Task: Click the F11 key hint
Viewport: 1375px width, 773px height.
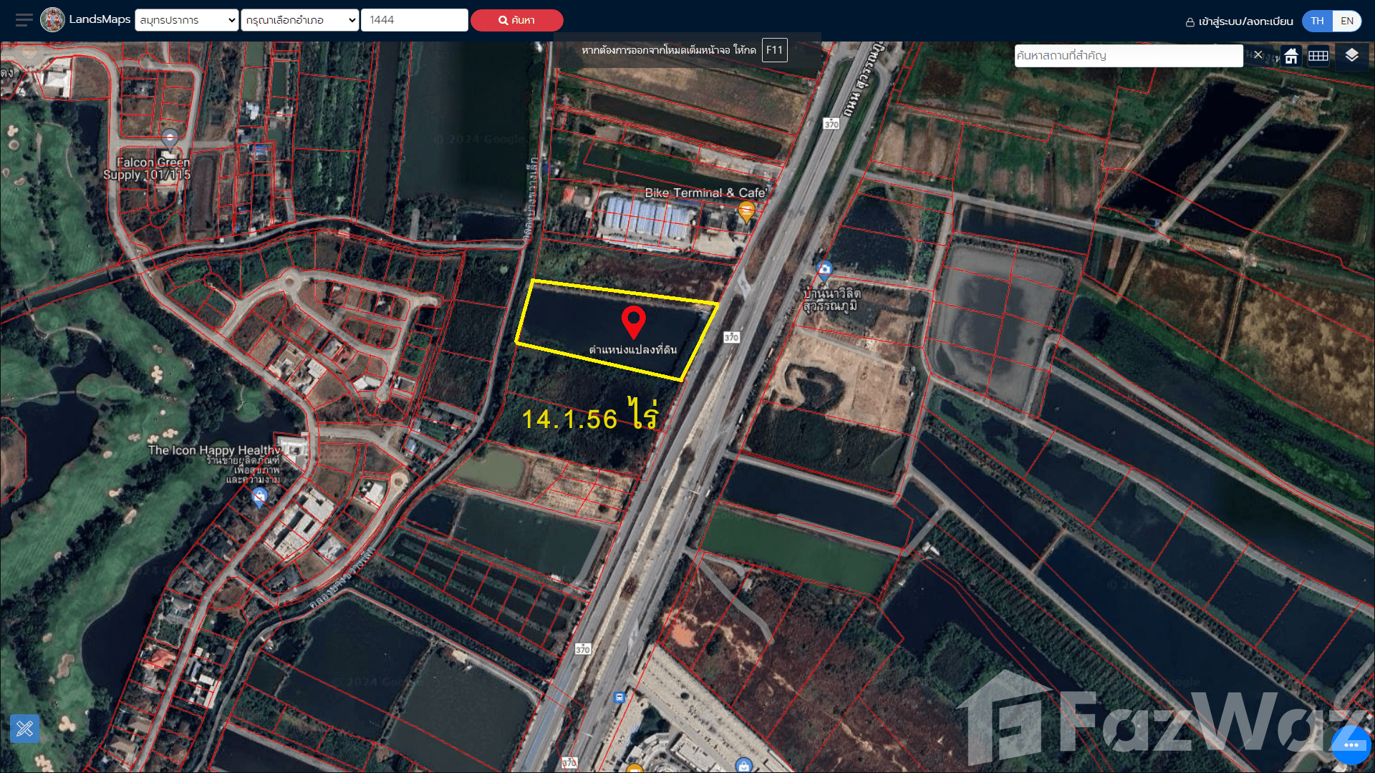Action: (774, 50)
